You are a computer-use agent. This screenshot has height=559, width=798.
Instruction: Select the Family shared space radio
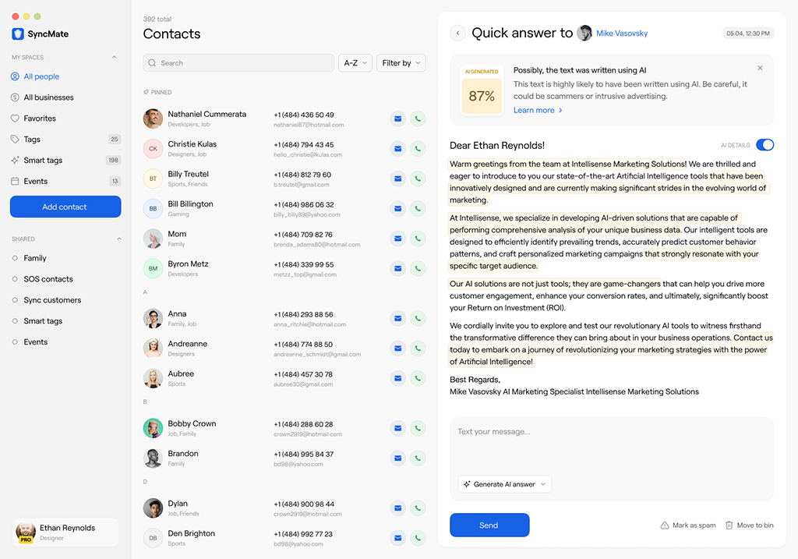pos(15,258)
